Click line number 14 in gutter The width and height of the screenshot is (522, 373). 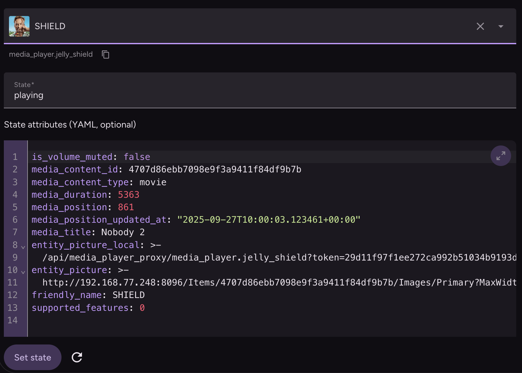click(x=12, y=320)
